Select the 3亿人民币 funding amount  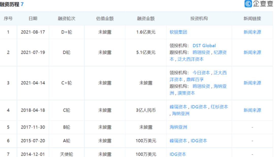[x=146, y=110]
